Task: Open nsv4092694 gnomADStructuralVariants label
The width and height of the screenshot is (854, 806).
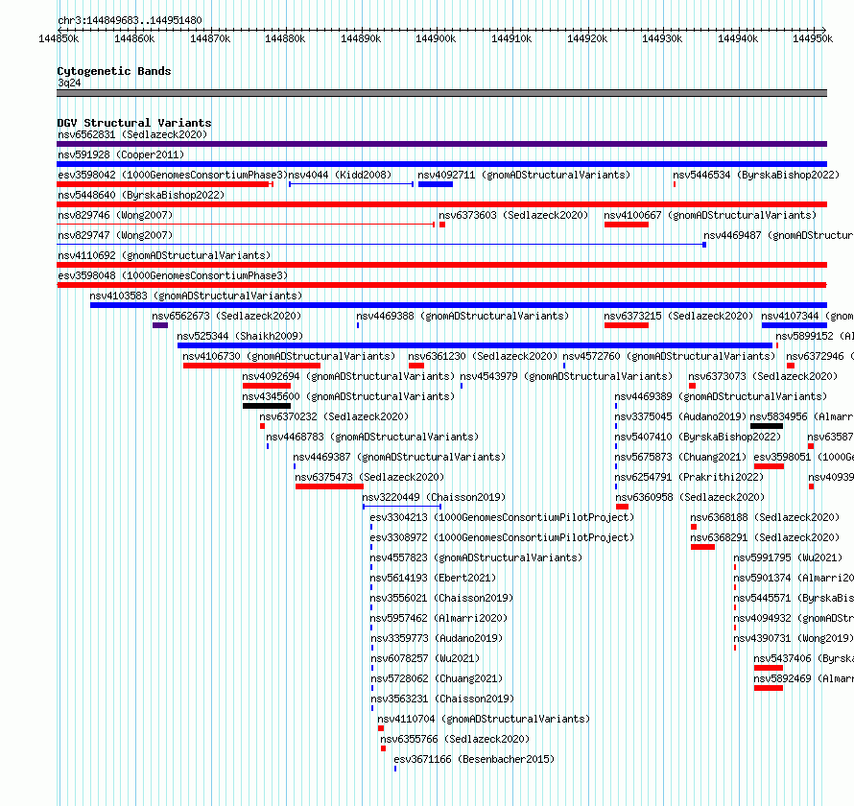Action: click(348, 376)
